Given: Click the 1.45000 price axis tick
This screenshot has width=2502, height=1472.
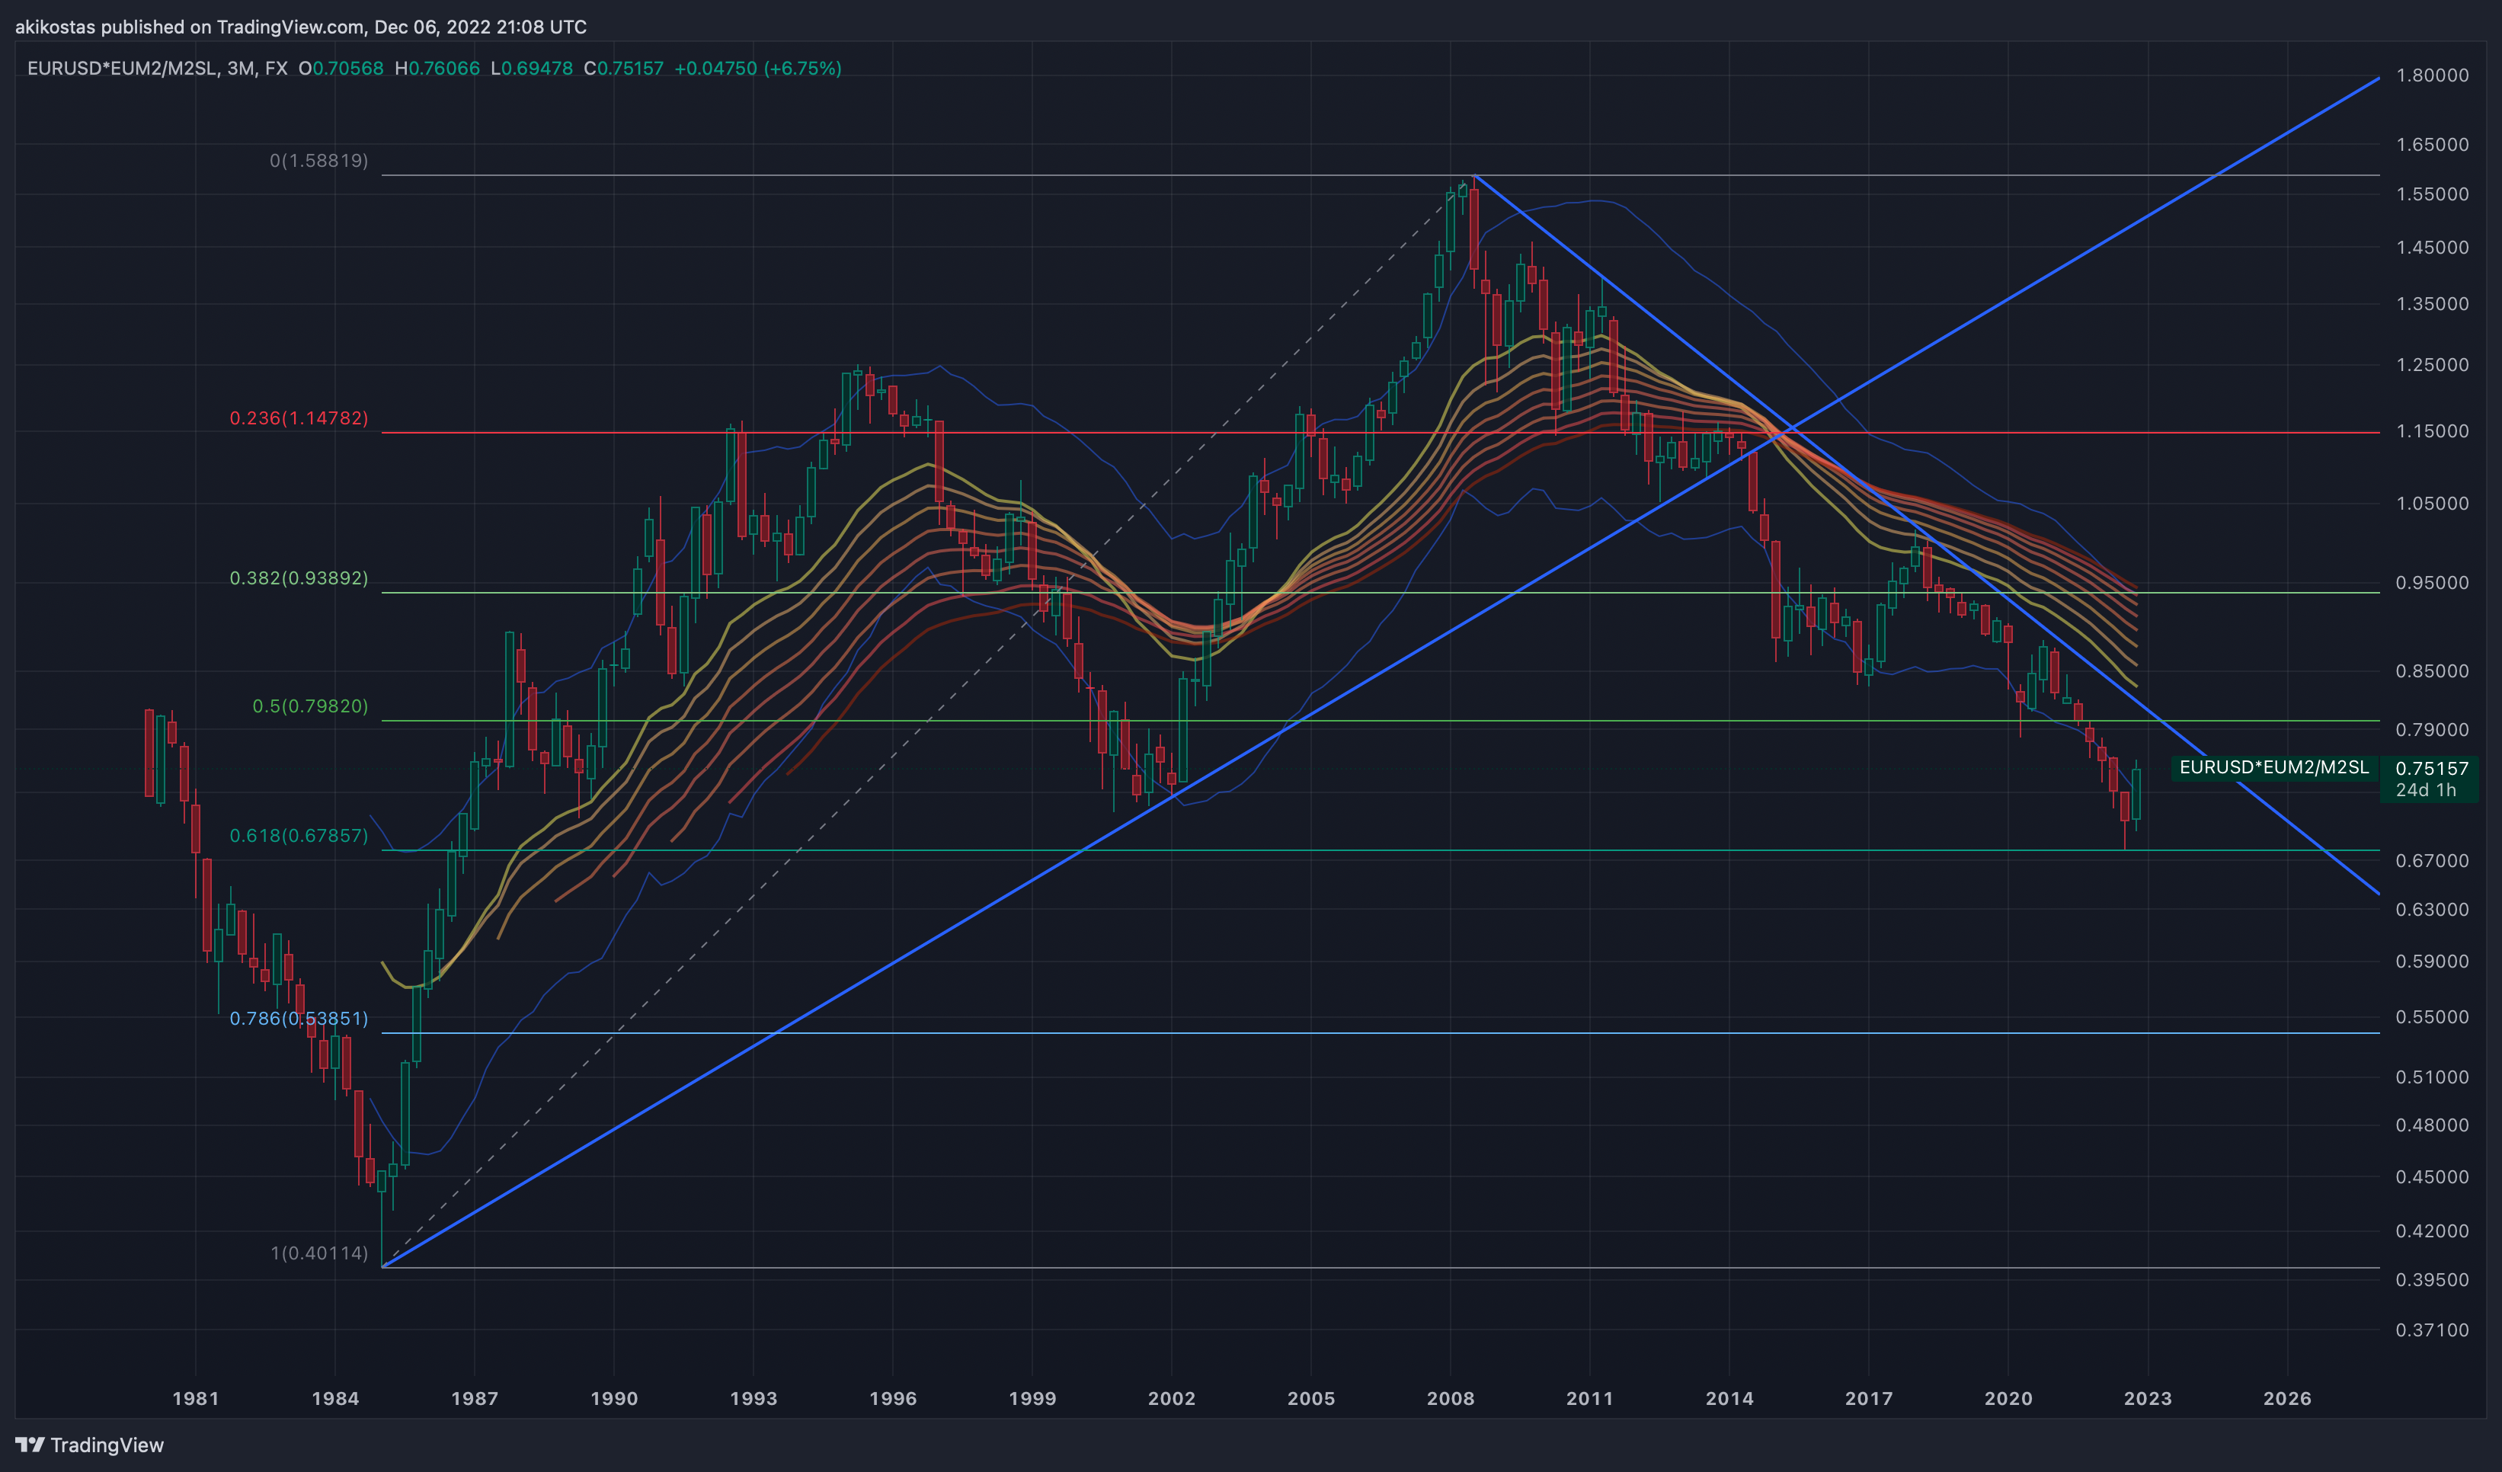Looking at the screenshot, I should point(2431,247).
